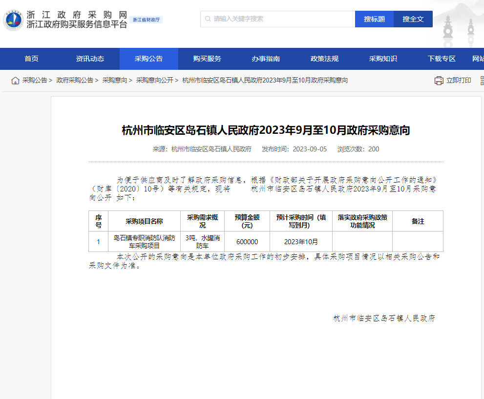Click table header 预算金额(元)
484x399 pixels.
[x=247, y=221]
